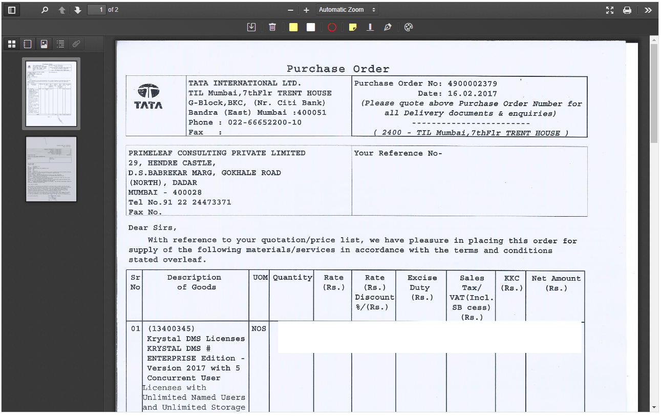Click the trash delete annotation icon
The image size is (661, 417).
pyautogui.click(x=272, y=27)
